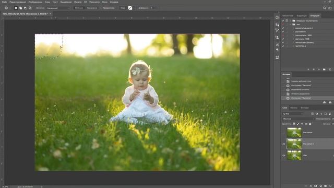The height and width of the screenshot is (188, 334).
Task: Expand the last action in the list
Action: (x=293, y=46)
